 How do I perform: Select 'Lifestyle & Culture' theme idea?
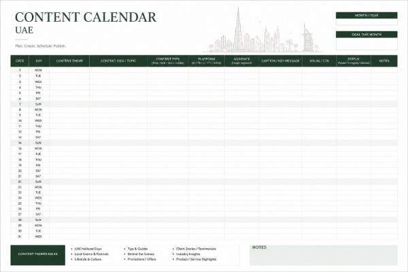pyautogui.click(x=88, y=259)
